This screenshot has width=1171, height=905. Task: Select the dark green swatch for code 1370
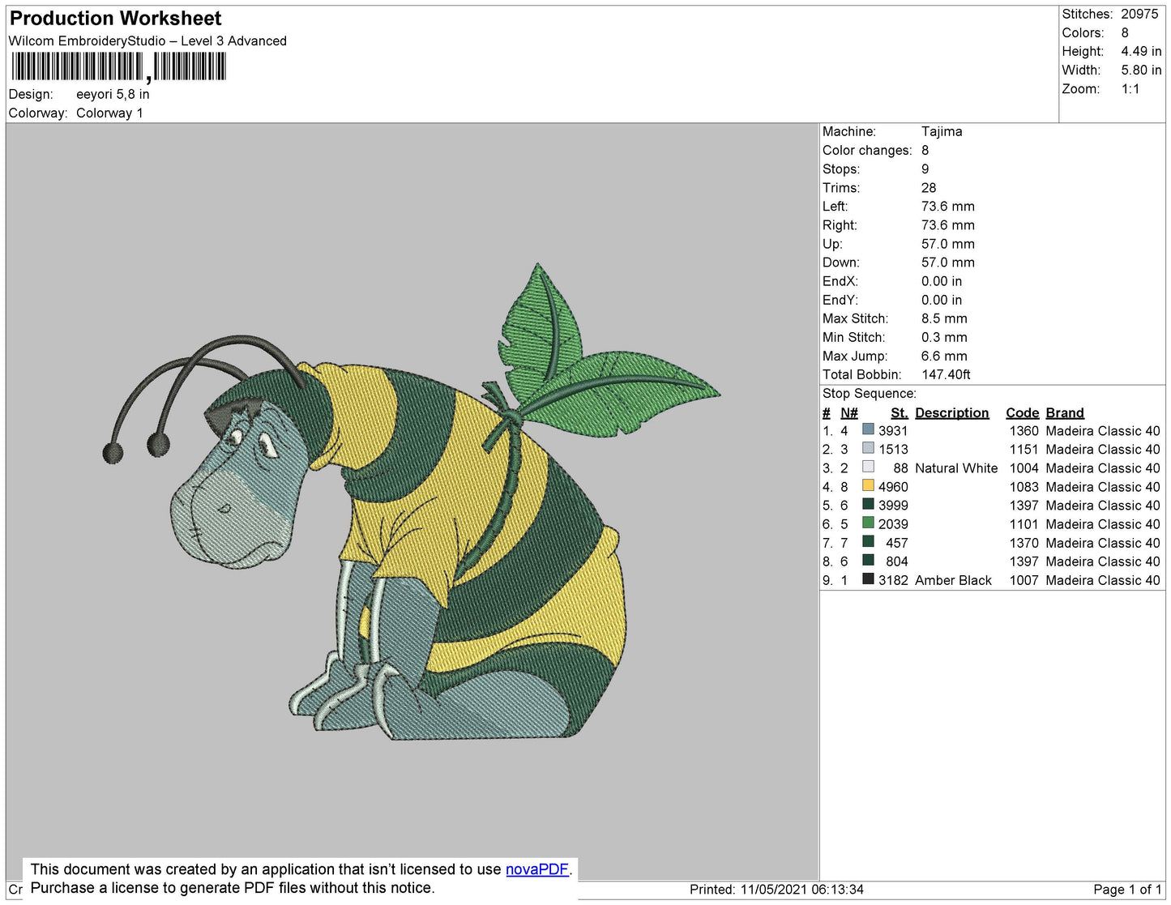click(868, 542)
